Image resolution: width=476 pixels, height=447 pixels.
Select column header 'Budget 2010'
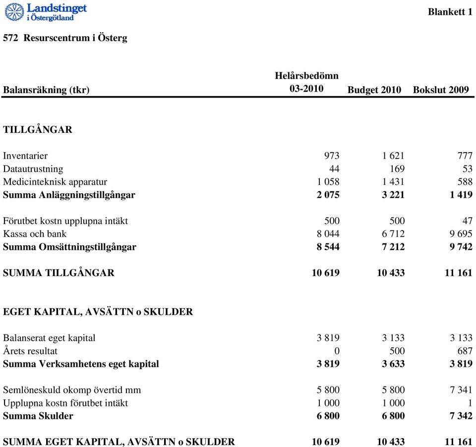(374, 90)
